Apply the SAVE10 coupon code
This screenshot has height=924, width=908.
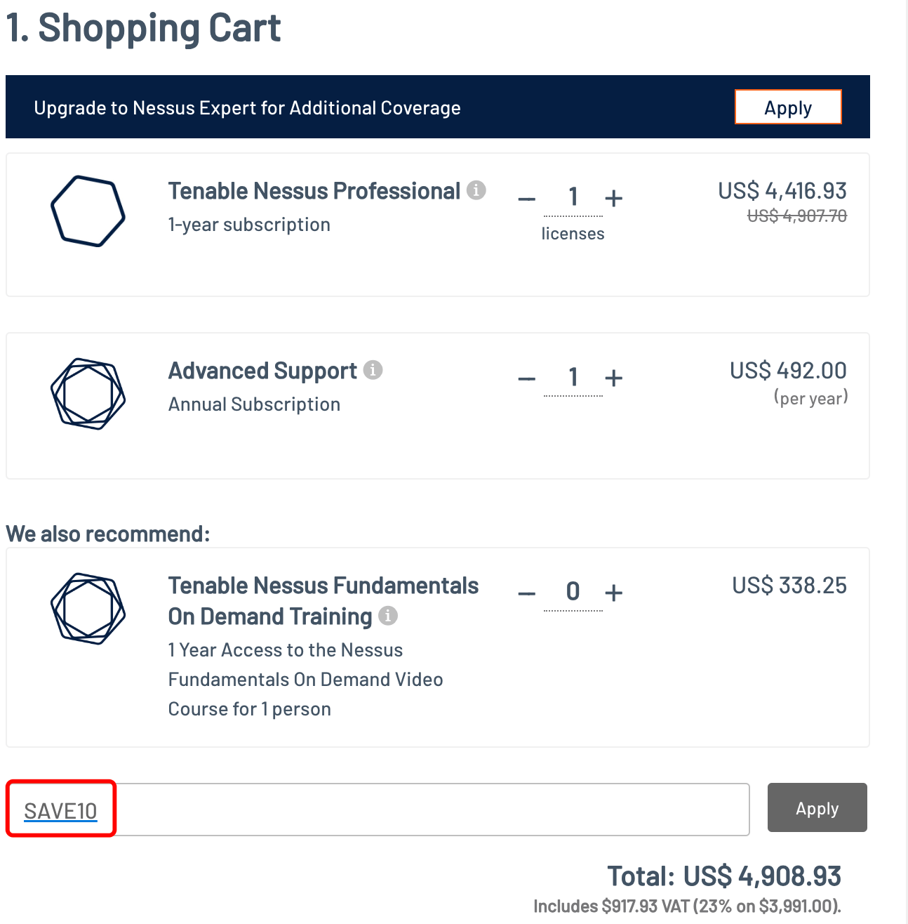[x=817, y=808]
